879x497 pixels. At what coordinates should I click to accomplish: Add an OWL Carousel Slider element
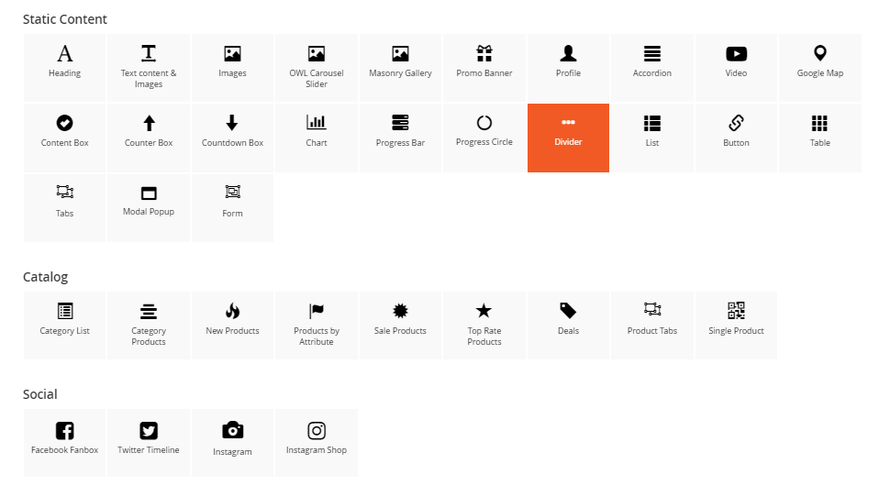coord(317,67)
